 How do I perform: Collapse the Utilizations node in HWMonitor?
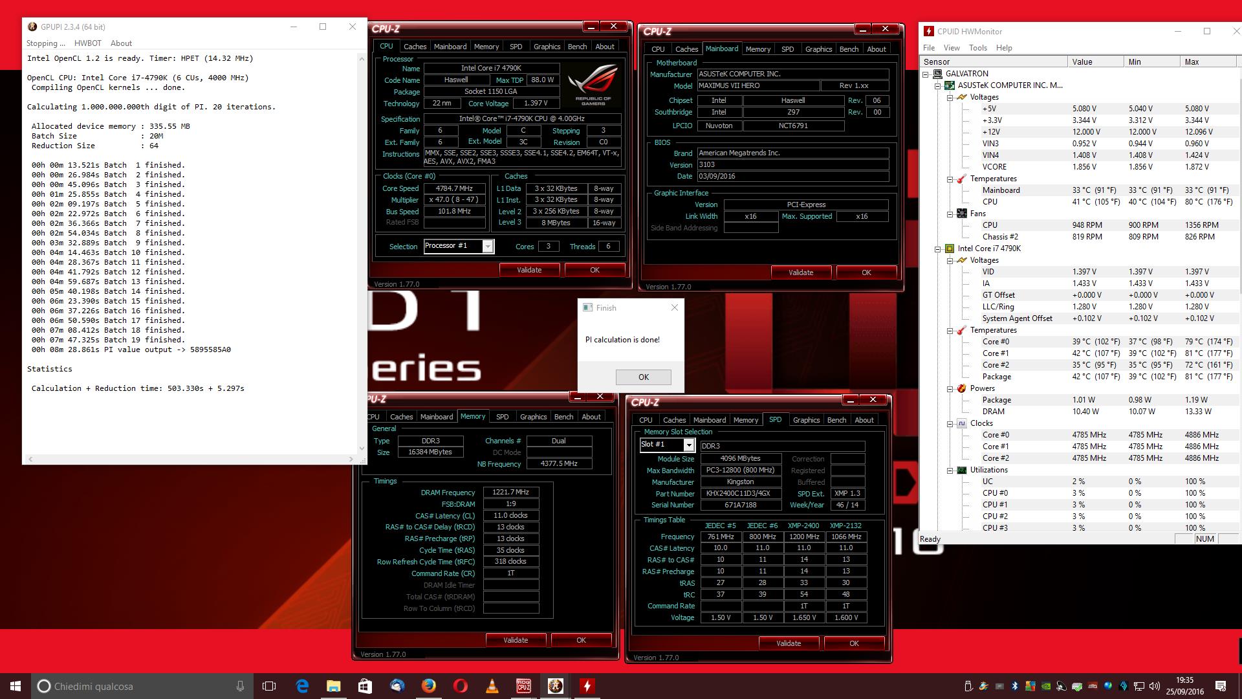950,470
